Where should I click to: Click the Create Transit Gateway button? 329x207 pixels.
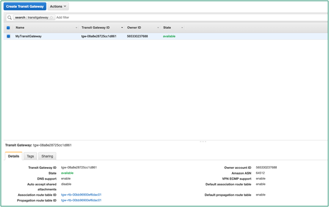tap(25, 6)
